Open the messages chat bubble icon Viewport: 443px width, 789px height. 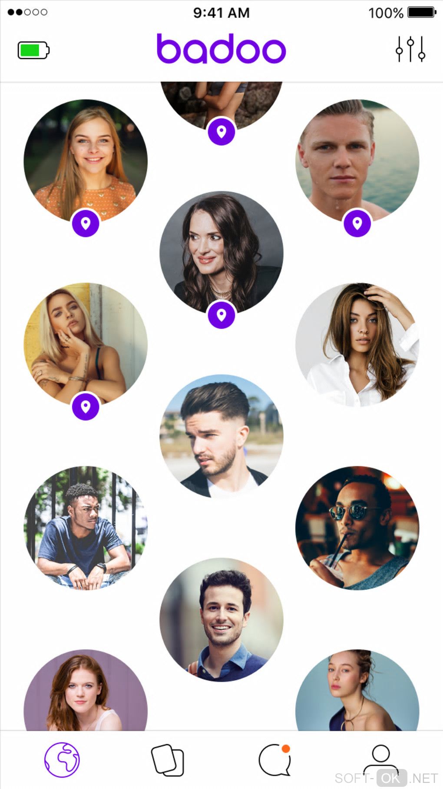(274, 760)
